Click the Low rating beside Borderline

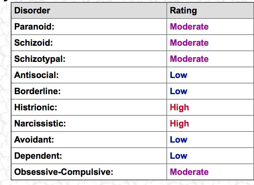pyautogui.click(x=179, y=91)
